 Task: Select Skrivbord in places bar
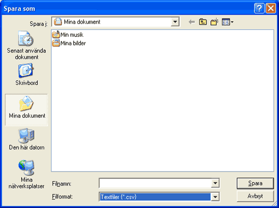click(26, 74)
